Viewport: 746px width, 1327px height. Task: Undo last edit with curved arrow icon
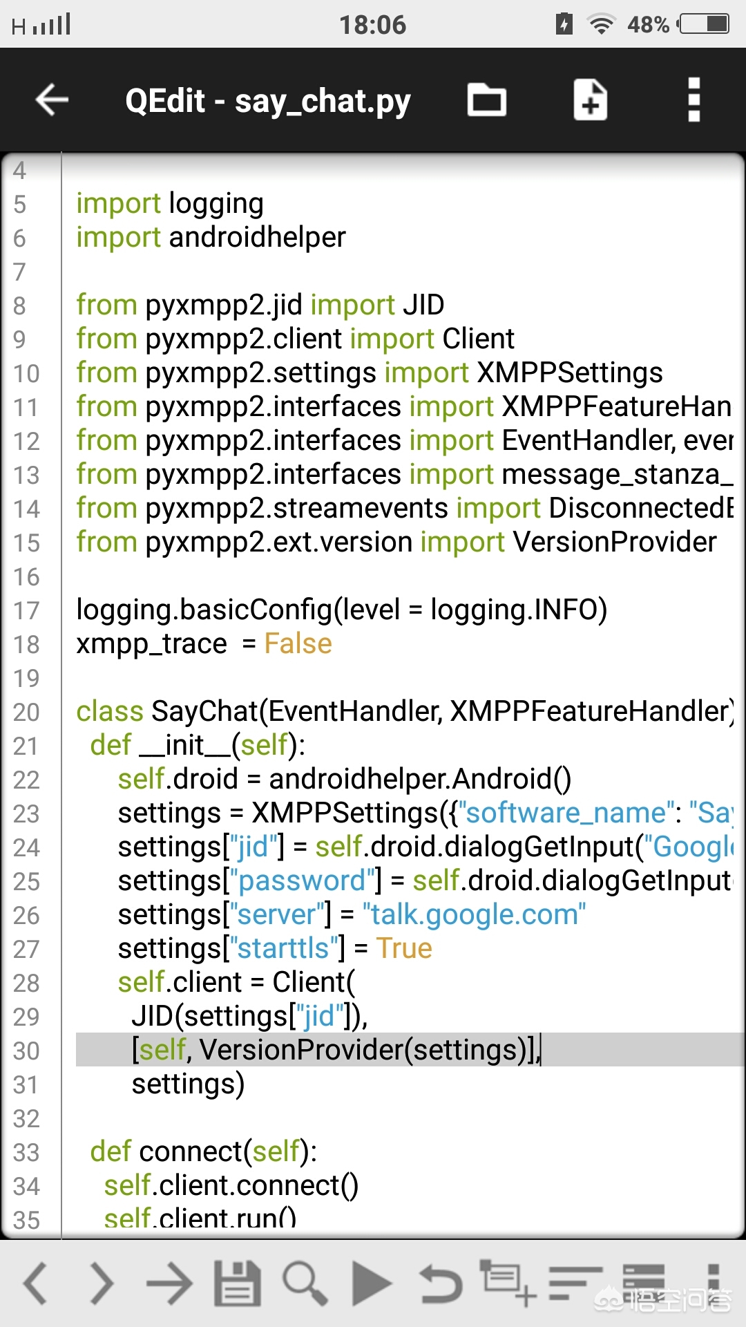pos(440,1283)
